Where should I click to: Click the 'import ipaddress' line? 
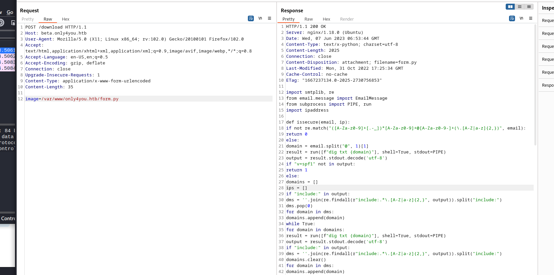pyautogui.click(x=307, y=110)
